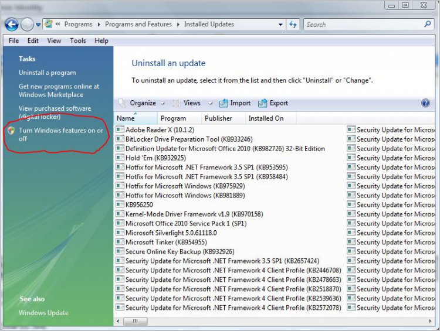
Task: Open the Help menu
Action: 101,41
